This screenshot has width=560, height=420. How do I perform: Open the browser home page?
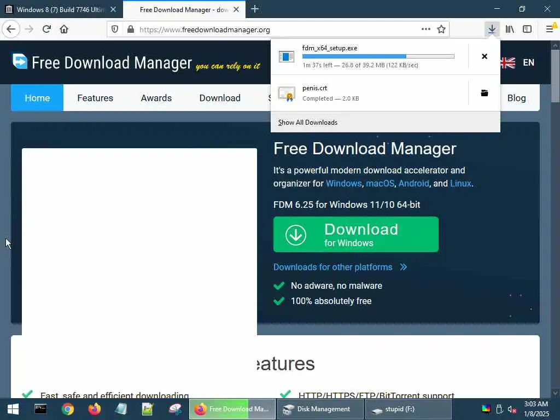click(x=64, y=30)
